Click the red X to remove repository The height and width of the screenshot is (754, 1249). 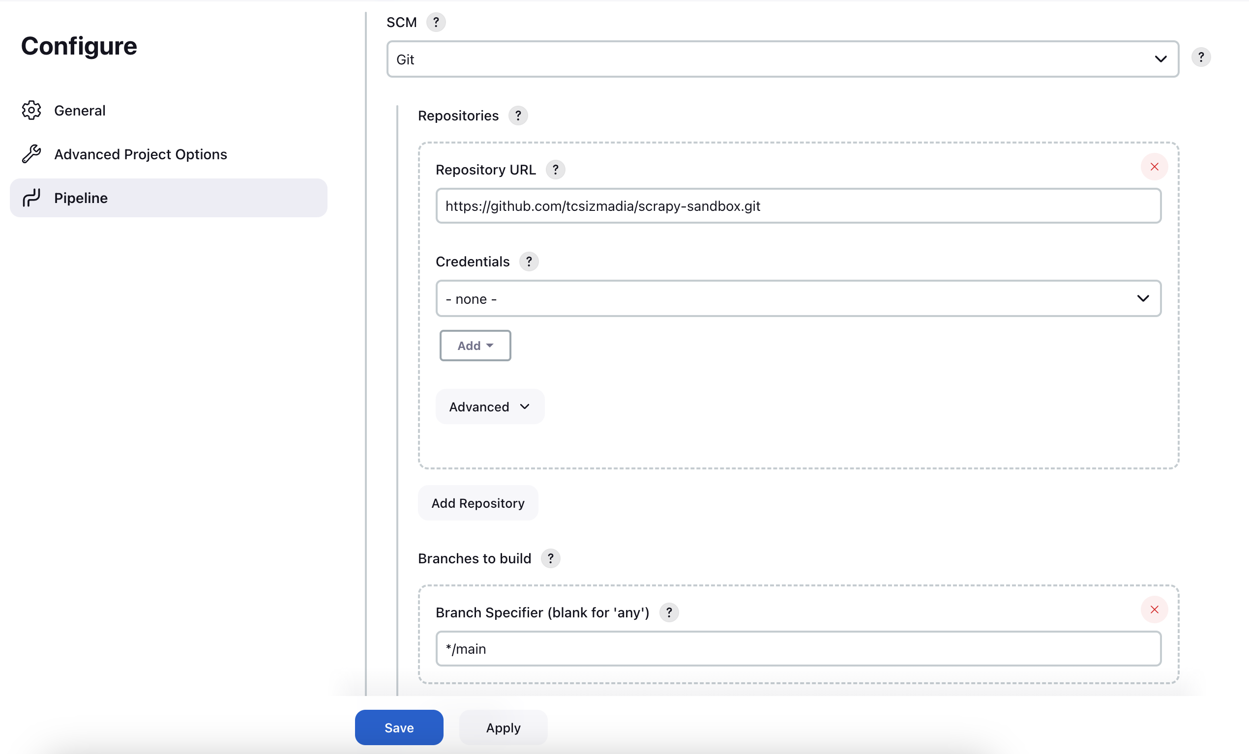tap(1154, 167)
